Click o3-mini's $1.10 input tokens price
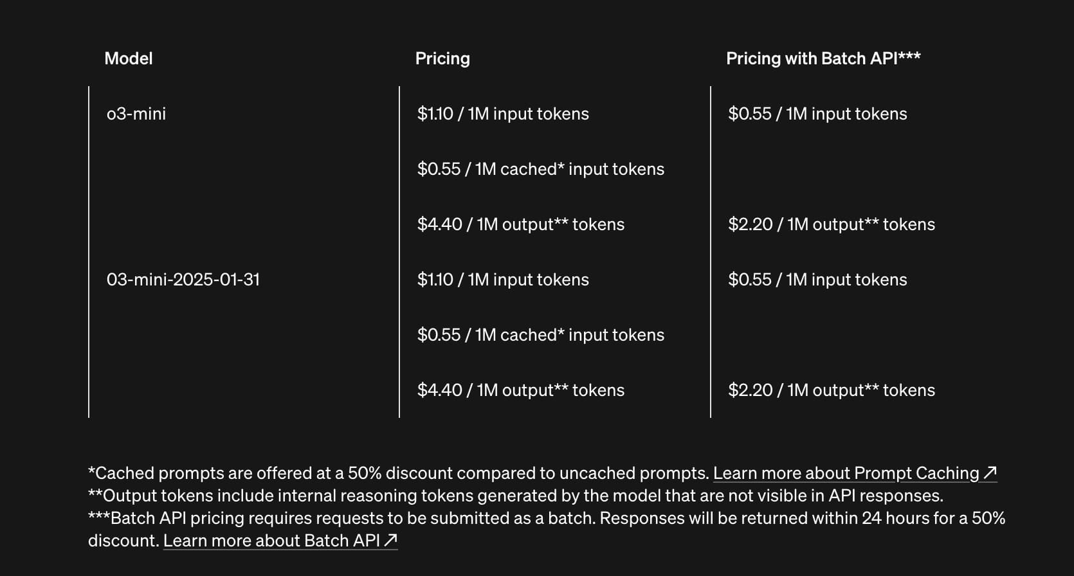 pyautogui.click(x=503, y=114)
